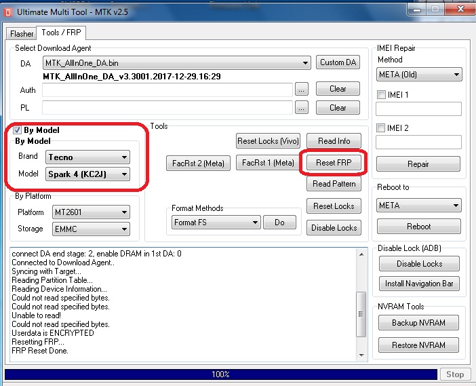Click the Restore NVRAM button
Viewport: 476px width, 386px height.
(418, 345)
